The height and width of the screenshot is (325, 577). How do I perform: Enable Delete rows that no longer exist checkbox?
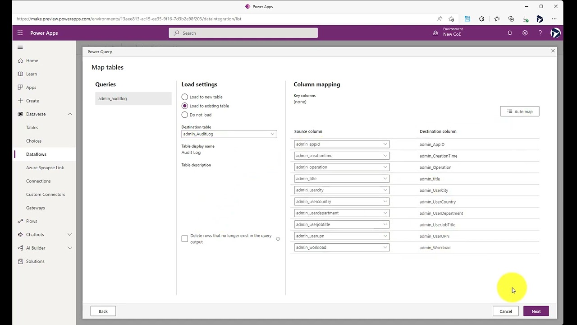(x=185, y=239)
